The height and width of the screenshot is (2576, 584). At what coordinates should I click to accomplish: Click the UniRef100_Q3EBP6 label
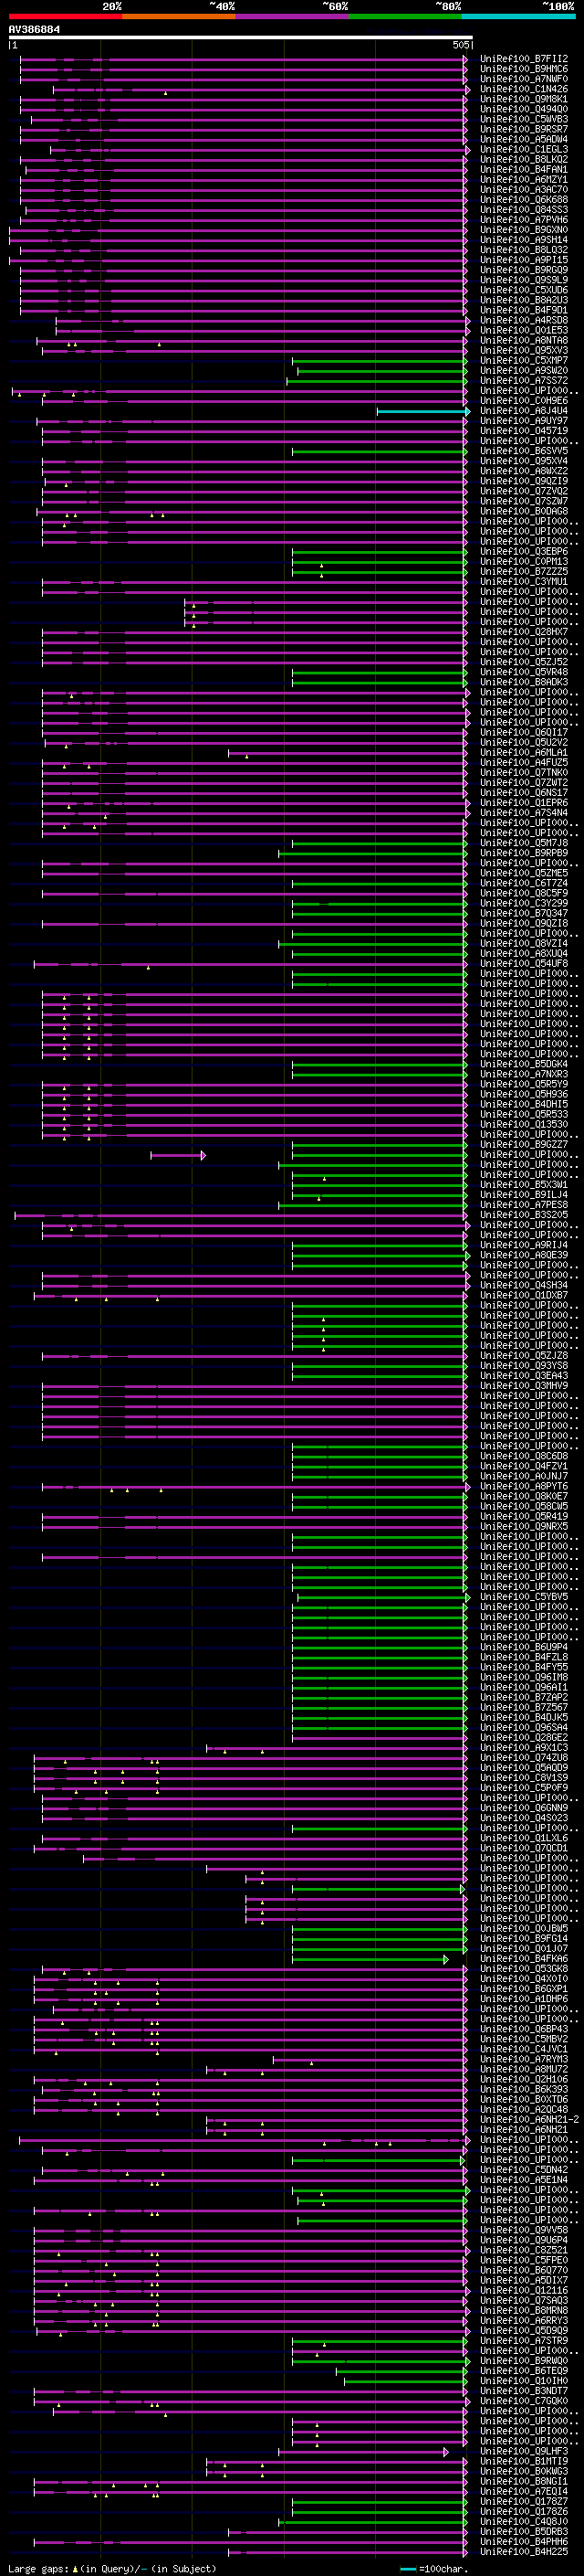point(523,551)
